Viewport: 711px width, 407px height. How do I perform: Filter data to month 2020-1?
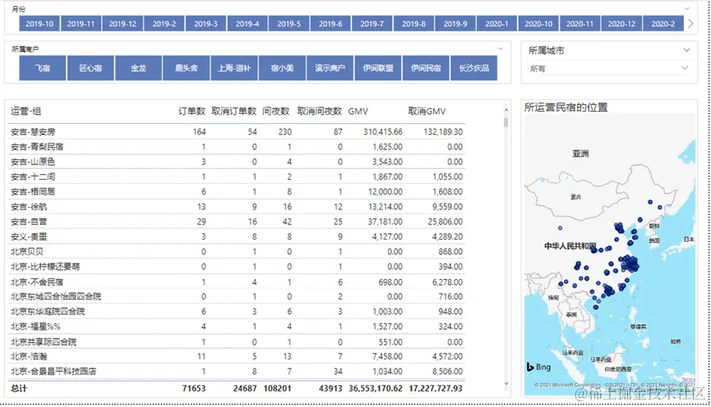tap(497, 24)
